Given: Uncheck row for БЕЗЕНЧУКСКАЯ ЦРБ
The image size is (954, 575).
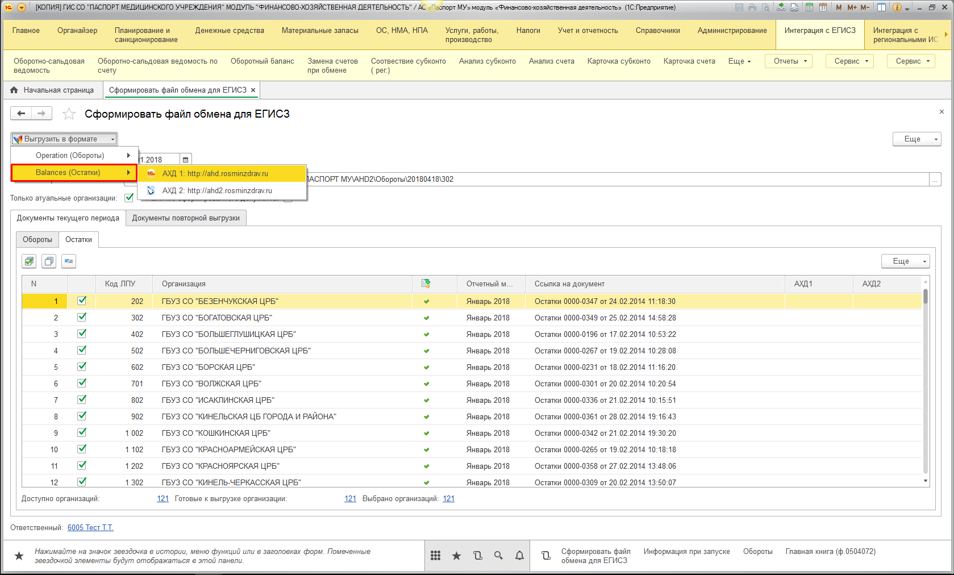Looking at the screenshot, I should [82, 301].
